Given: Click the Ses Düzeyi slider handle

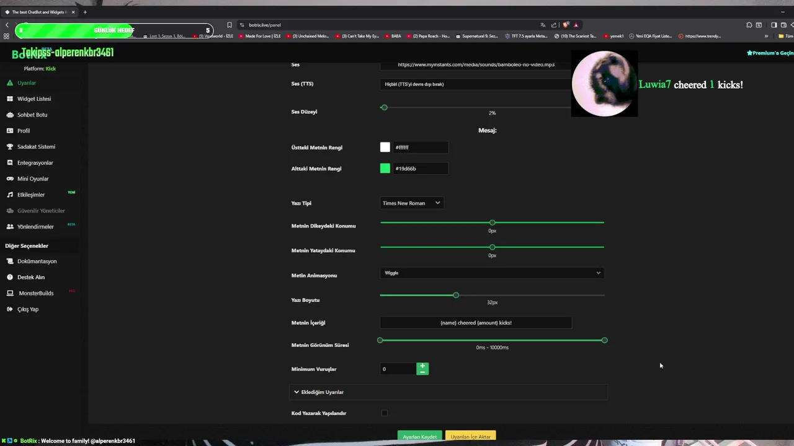Looking at the screenshot, I should click(x=384, y=108).
